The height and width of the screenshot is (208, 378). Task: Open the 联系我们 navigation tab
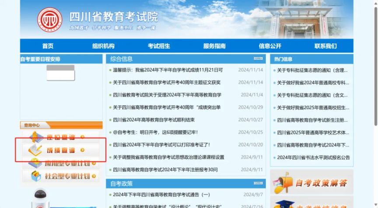click(325, 46)
